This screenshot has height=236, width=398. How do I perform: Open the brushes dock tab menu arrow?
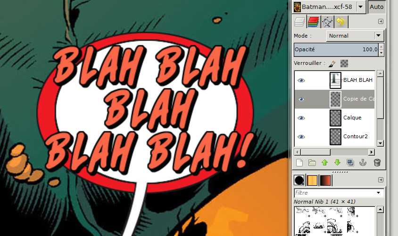pos(381,180)
